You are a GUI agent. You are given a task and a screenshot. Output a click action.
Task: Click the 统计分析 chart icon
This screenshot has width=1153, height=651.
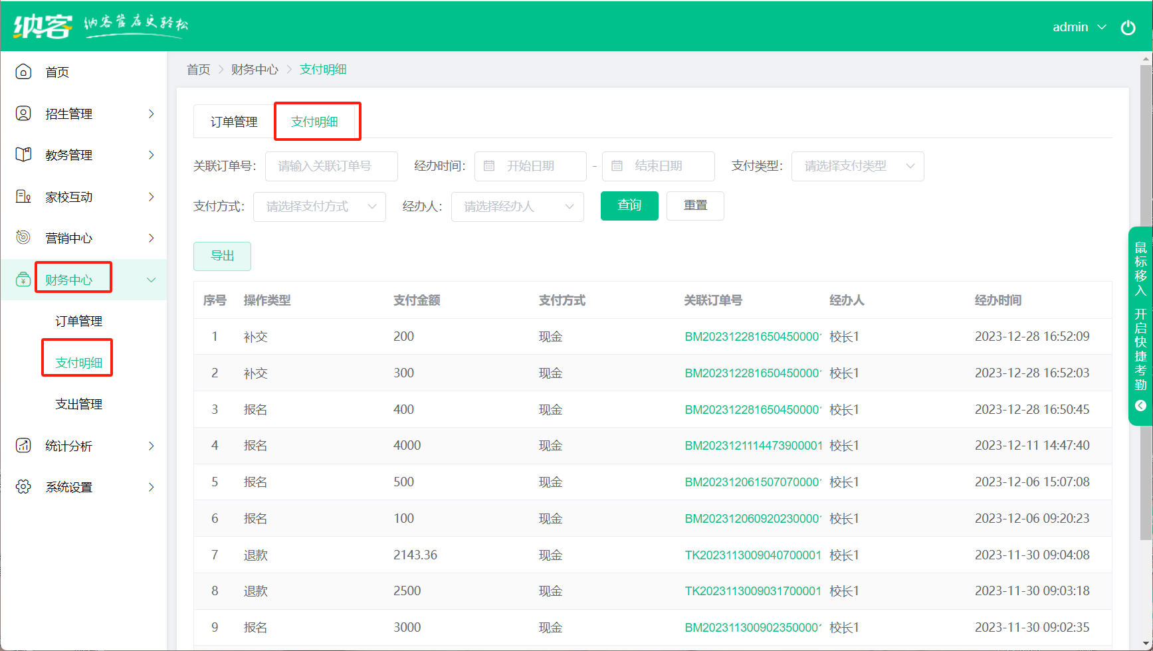[x=23, y=446]
